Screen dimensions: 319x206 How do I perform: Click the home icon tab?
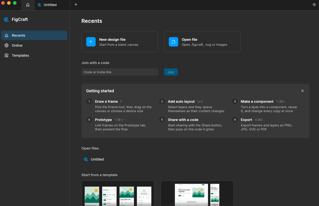pos(28,5)
